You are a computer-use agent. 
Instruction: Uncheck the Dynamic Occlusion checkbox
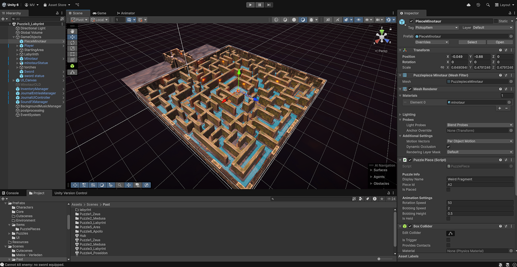pos(448,147)
